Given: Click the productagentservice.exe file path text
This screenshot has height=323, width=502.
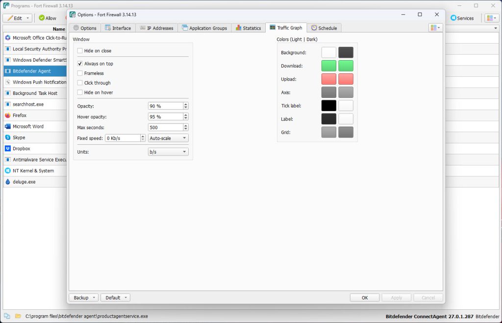Looking at the screenshot, I should coord(87,316).
